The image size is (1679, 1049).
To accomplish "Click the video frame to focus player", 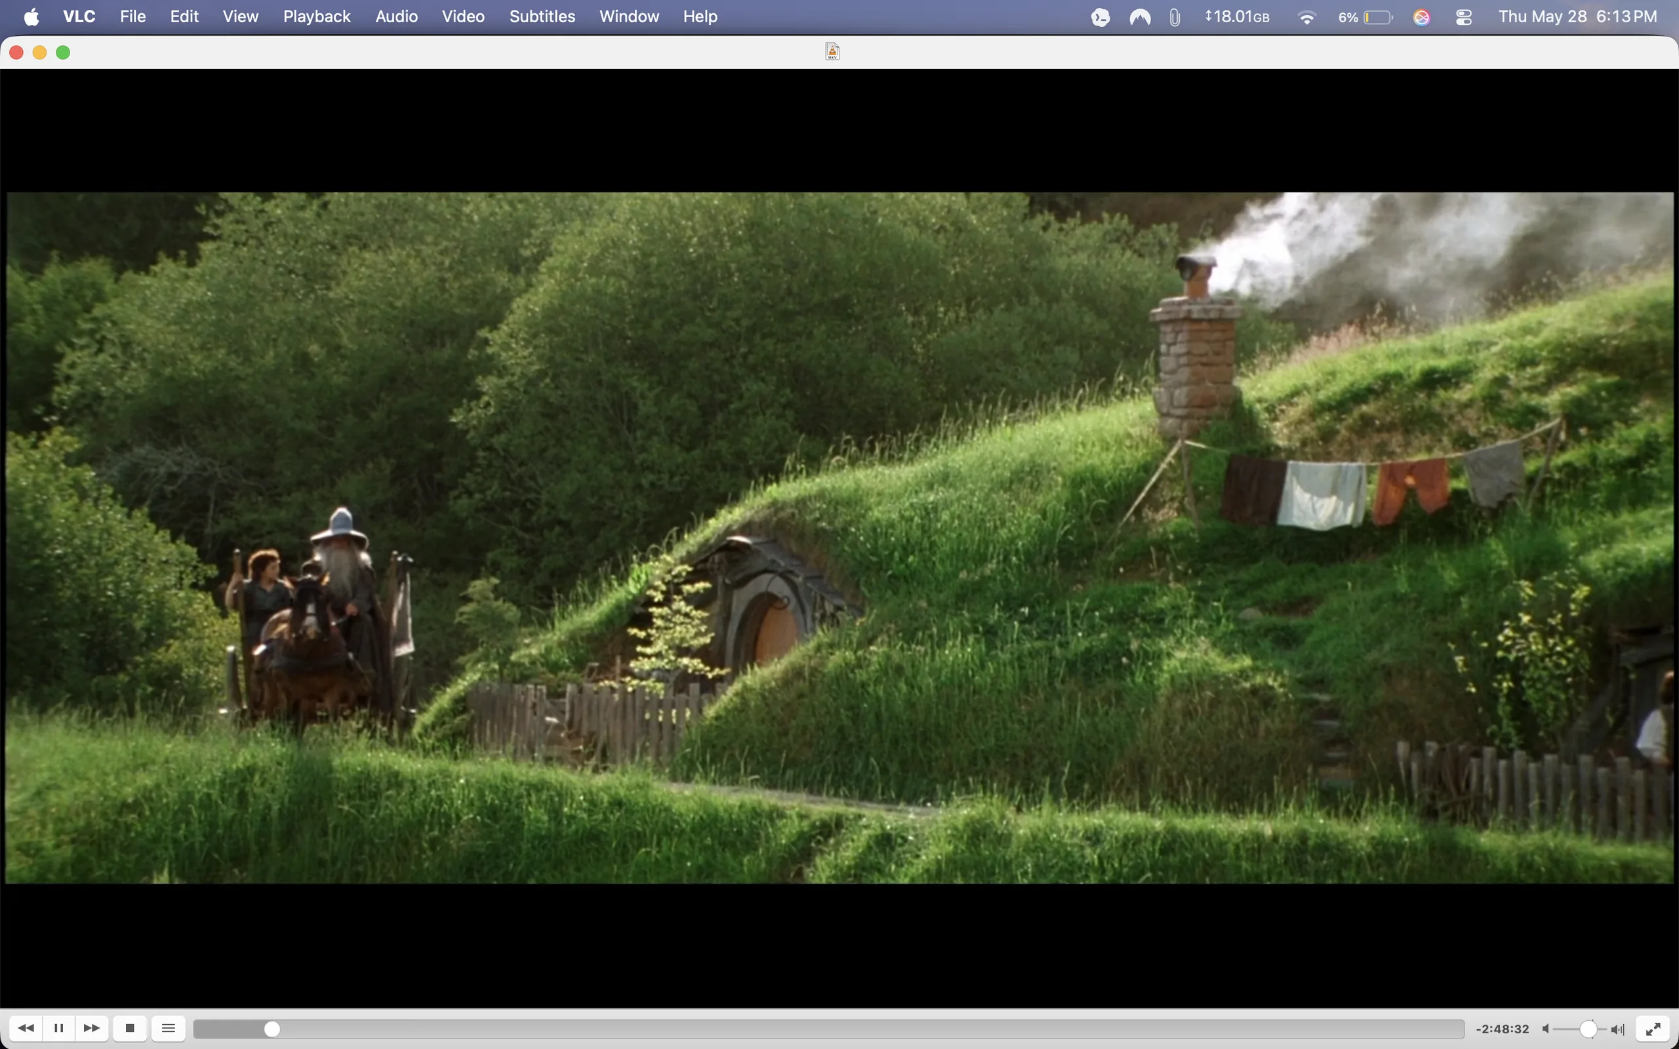I will [839, 538].
